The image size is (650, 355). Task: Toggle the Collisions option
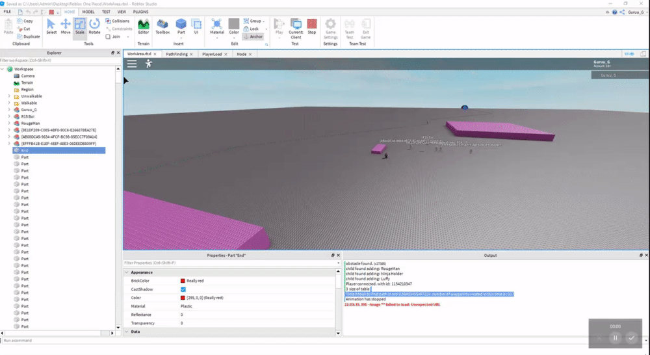click(x=117, y=21)
